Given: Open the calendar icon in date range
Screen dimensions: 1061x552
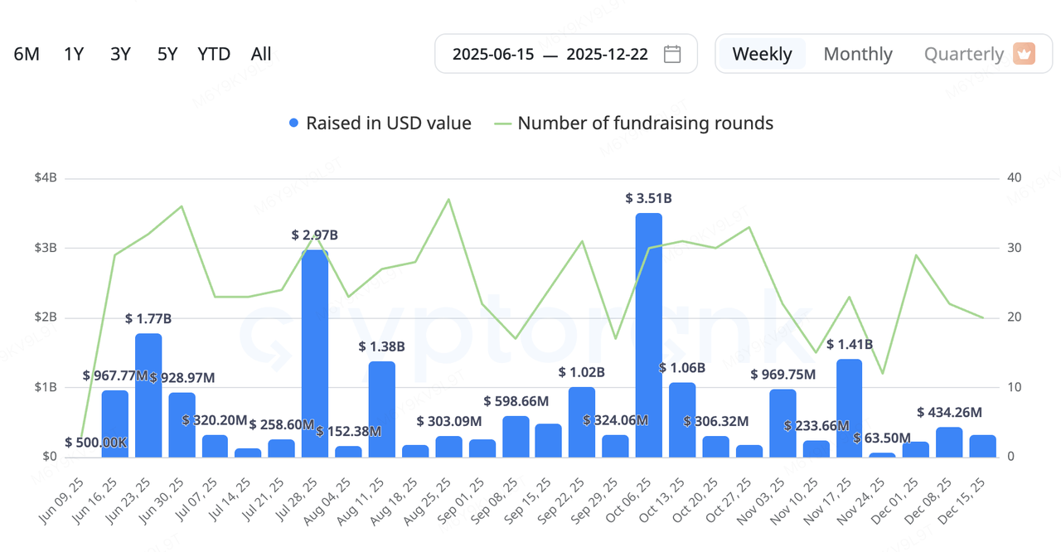Looking at the screenshot, I should click(x=672, y=54).
